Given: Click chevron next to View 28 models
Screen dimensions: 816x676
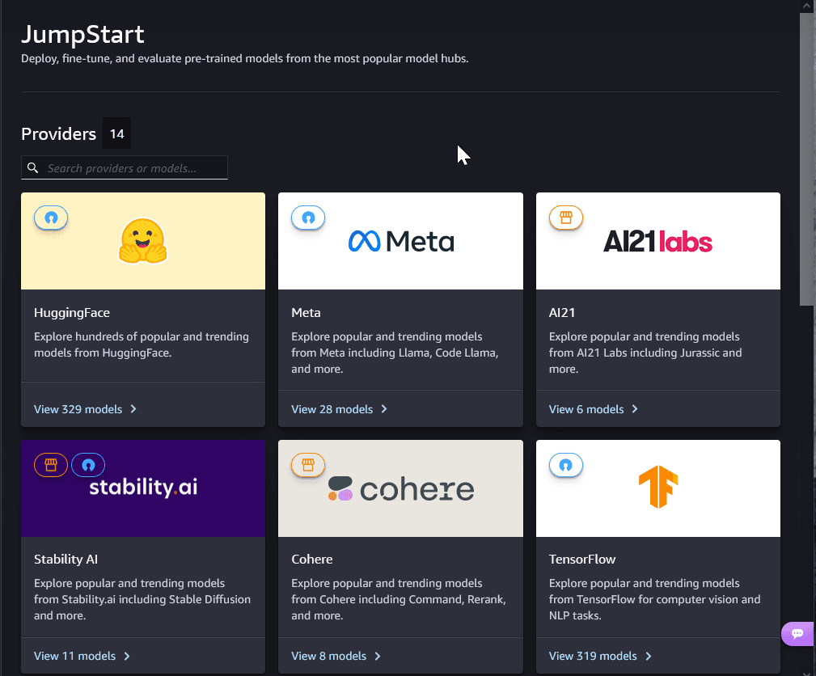Looking at the screenshot, I should pos(384,409).
